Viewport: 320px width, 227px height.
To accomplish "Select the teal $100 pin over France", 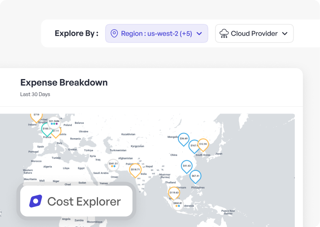I will tap(47, 129).
